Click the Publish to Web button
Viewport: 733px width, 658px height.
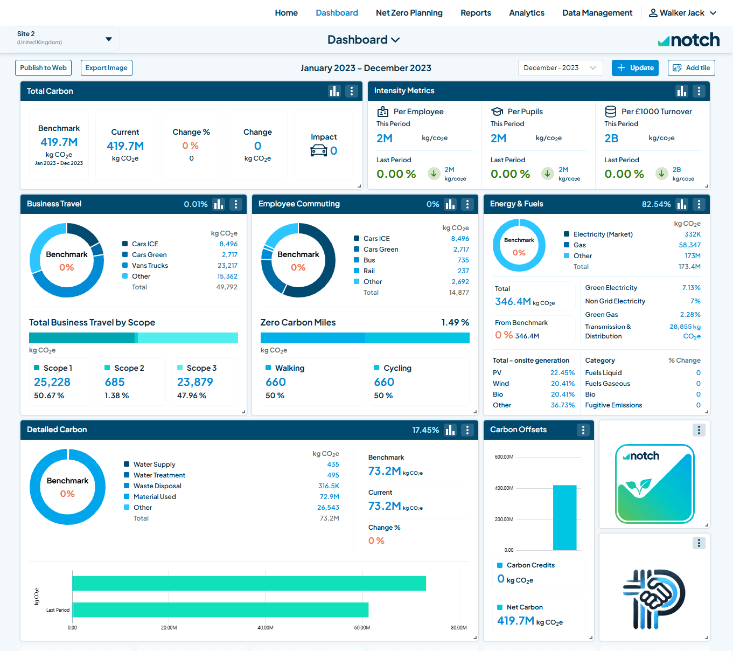point(43,68)
